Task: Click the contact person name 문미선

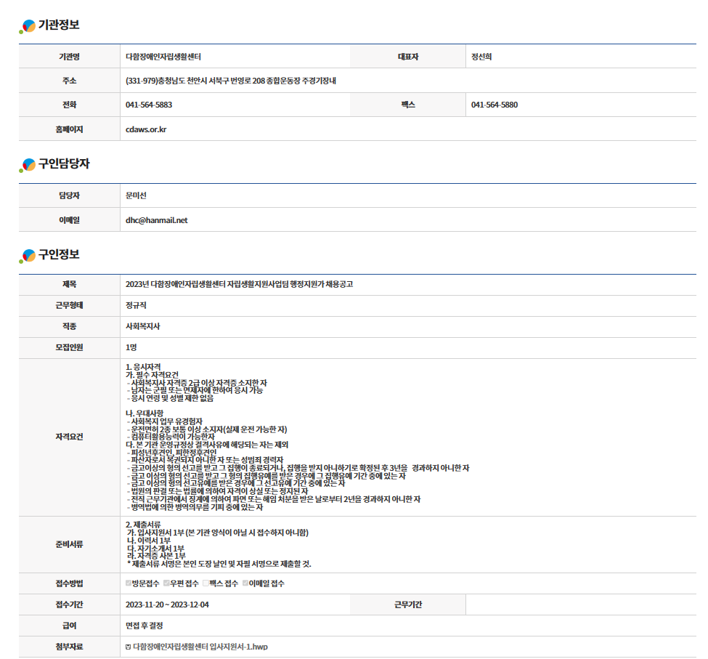Action: click(137, 195)
